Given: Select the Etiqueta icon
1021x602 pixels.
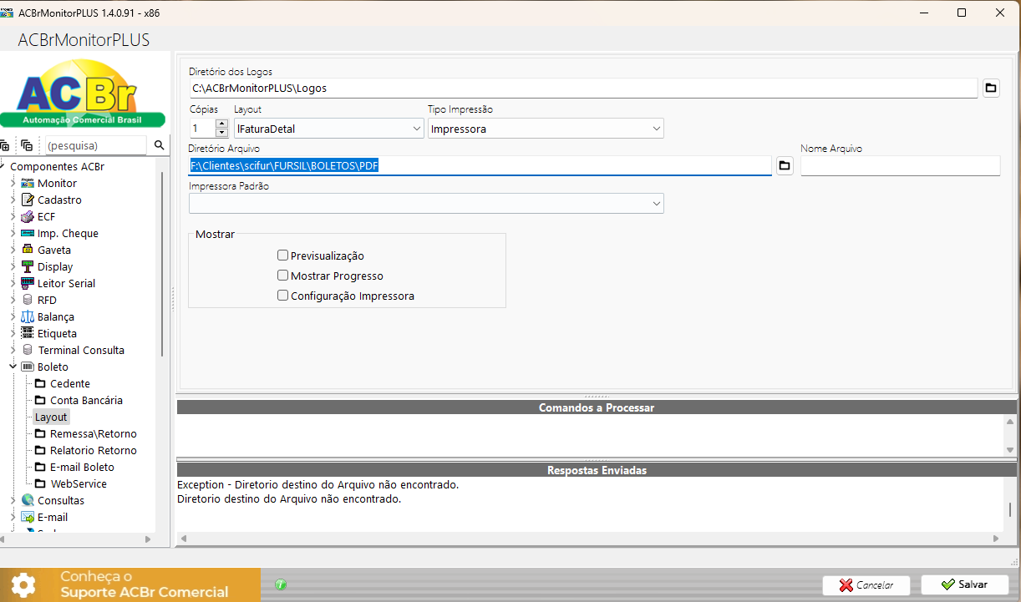Looking at the screenshot, I should 28,333.
